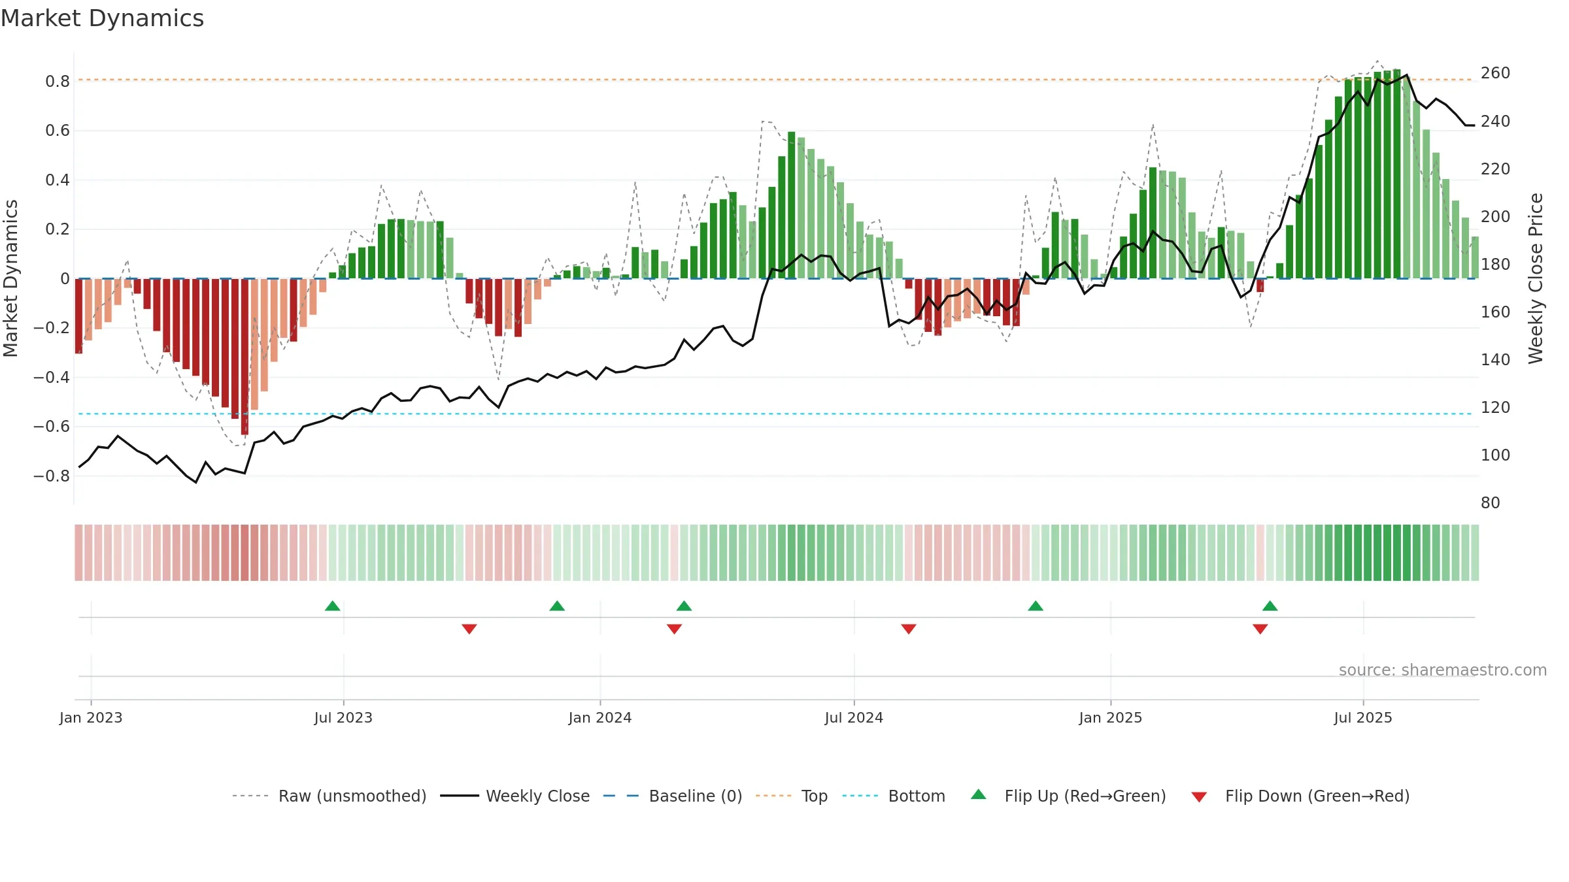
Task: Click the flip down marker in spring 2025
Action: click(1260, 629)
